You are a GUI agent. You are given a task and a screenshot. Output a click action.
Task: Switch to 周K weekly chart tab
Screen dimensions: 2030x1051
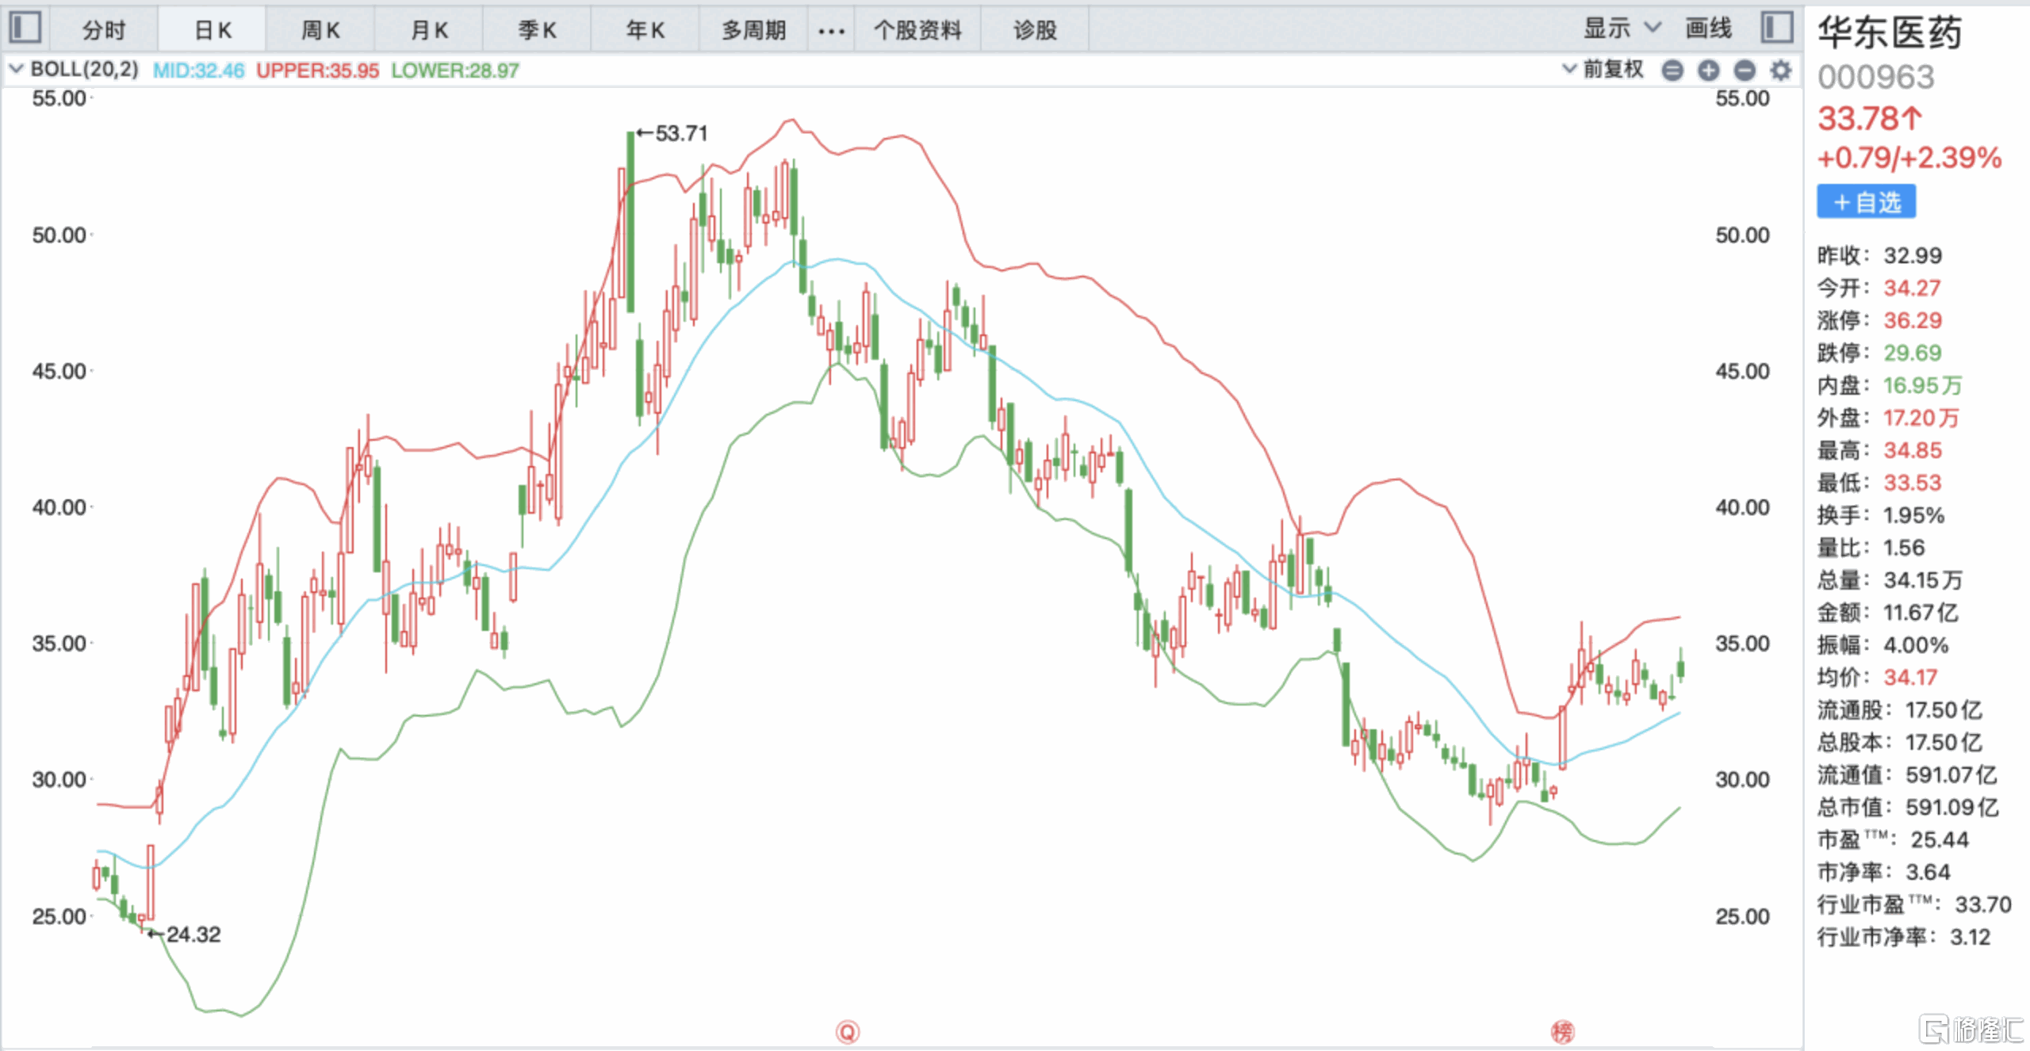(x=320, y=31)
